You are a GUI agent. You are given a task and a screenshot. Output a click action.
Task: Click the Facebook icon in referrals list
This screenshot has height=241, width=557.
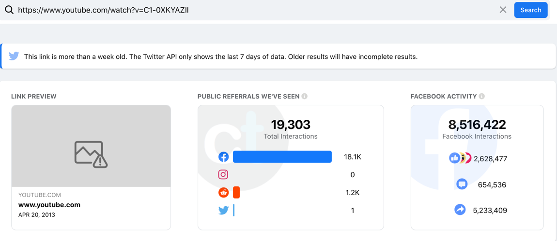pos(223,157)
